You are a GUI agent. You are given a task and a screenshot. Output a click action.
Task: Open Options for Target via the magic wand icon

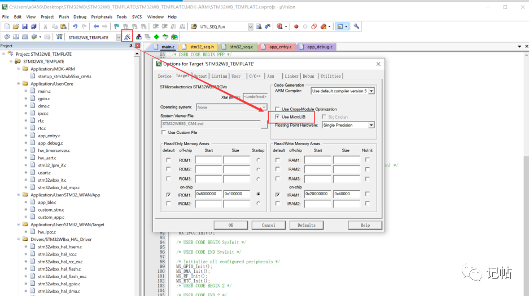(x=127, y=37)
